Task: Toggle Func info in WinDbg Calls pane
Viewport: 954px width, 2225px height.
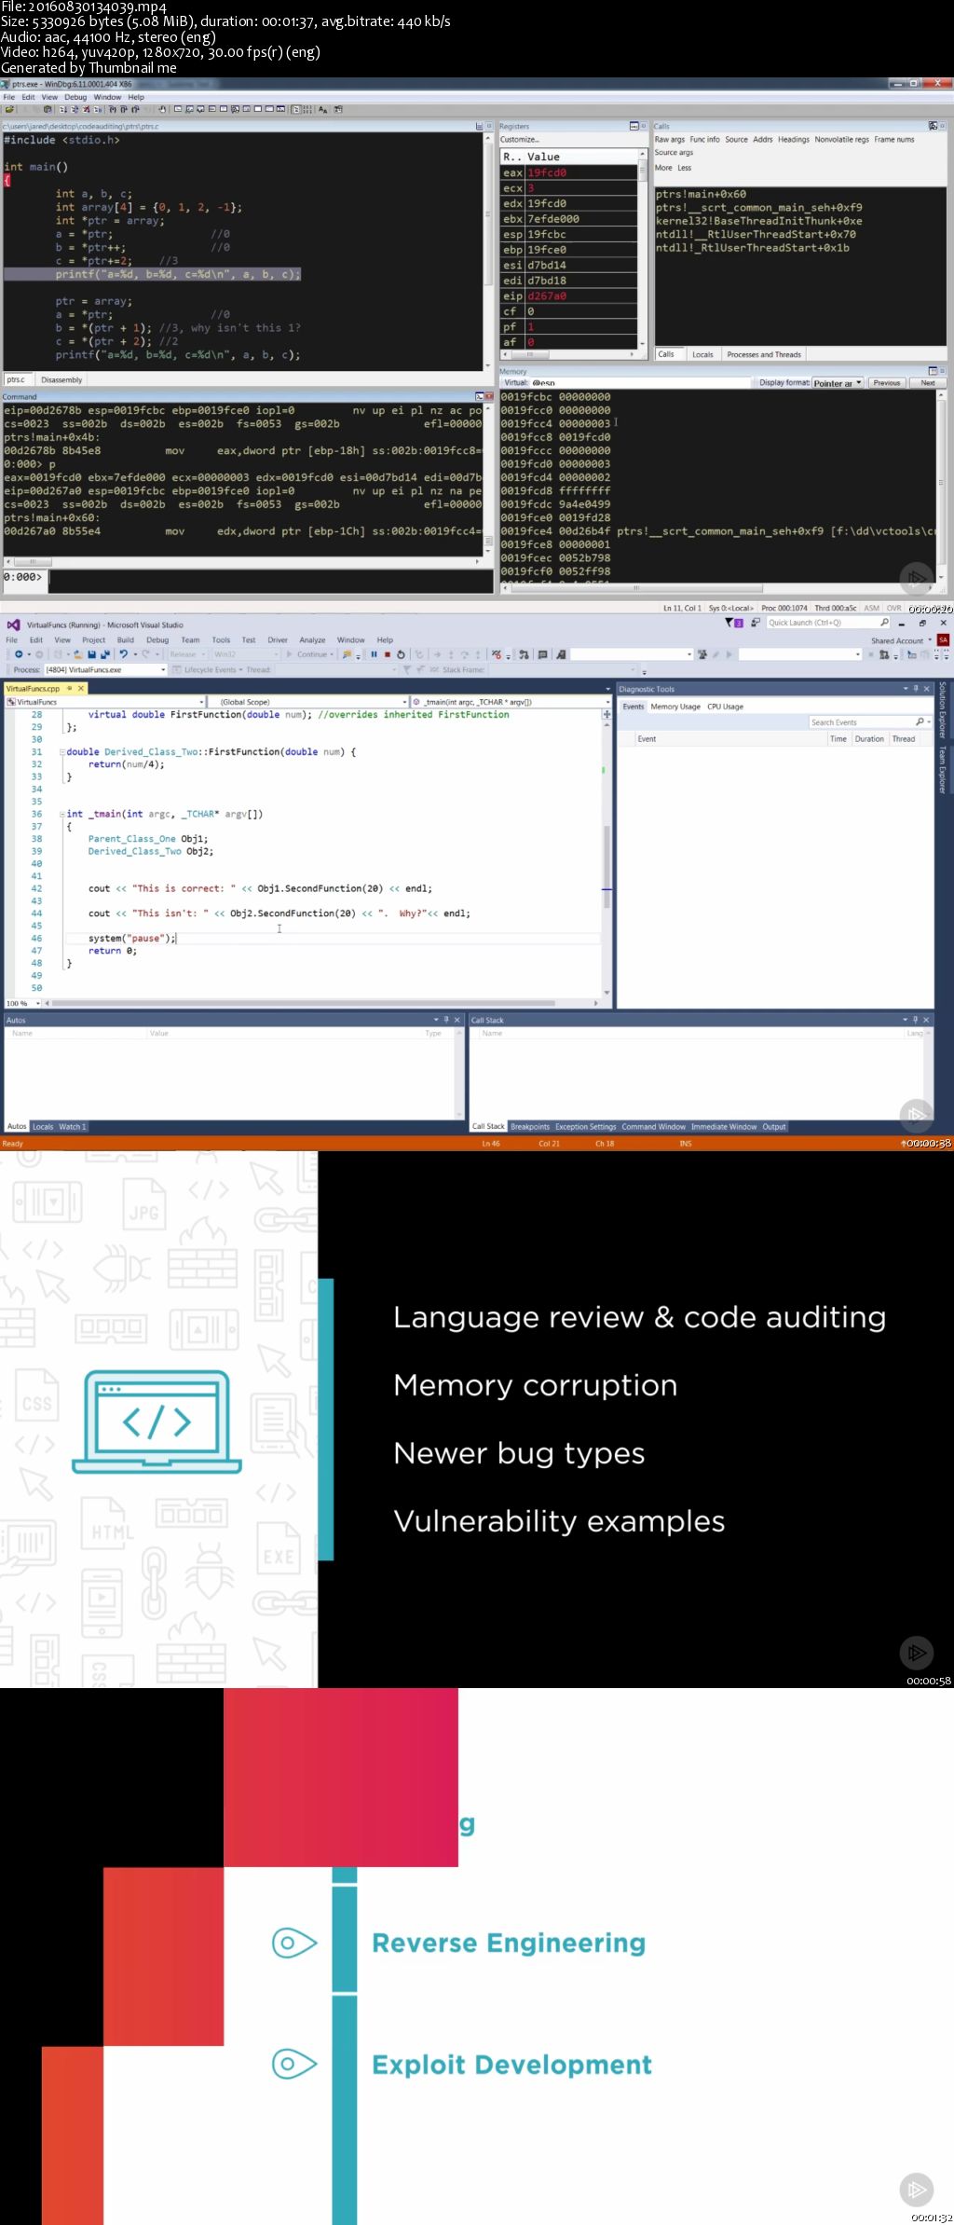Action: pos(704,140)
